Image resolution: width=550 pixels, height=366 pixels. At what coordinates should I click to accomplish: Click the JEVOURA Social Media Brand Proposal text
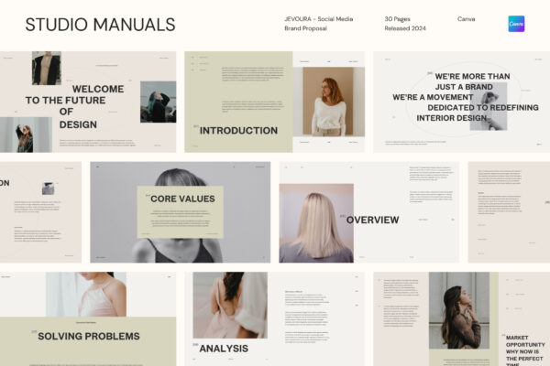(x=318, y=24)
